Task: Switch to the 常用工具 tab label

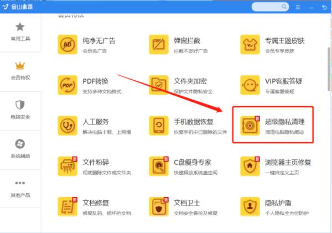Action: point(20,39)
